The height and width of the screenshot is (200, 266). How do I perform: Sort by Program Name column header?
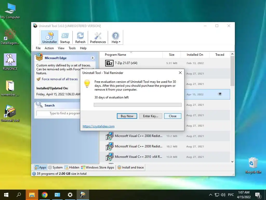point(131,55)
